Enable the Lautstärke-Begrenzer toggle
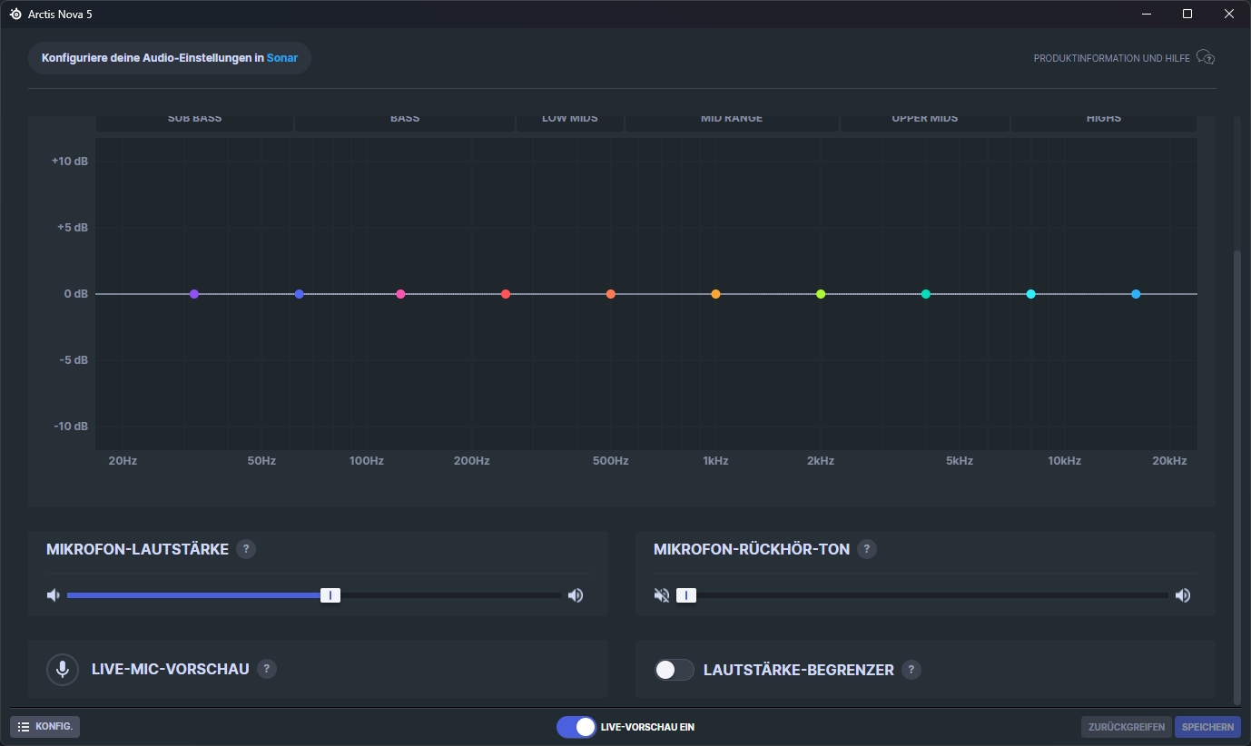Viewport: 1251px width, 746px height. click(x=675, y=670)
